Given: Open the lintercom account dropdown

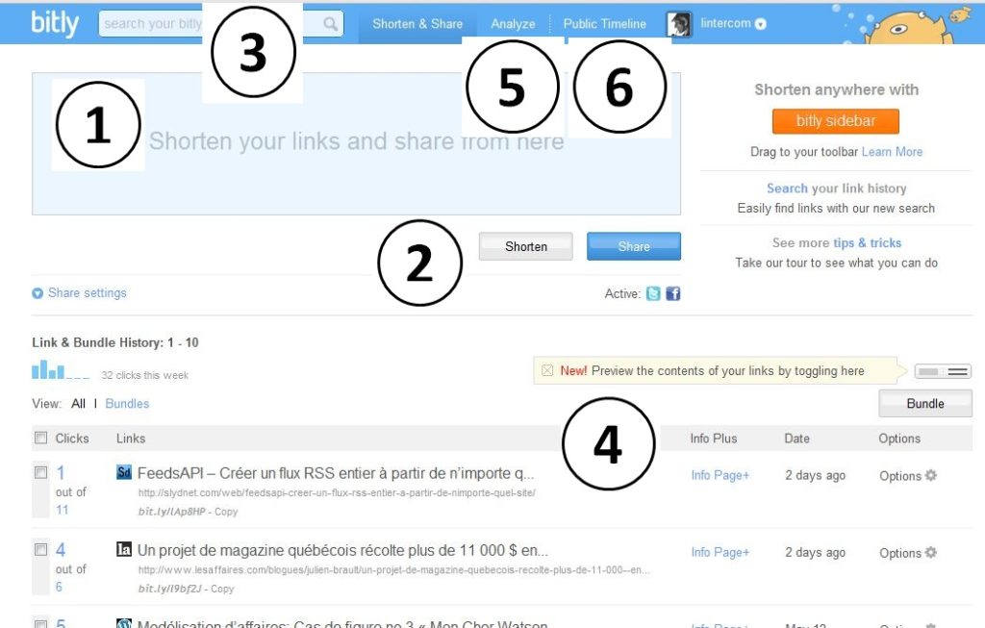Looking at the screenshot, I should (760, 24).
